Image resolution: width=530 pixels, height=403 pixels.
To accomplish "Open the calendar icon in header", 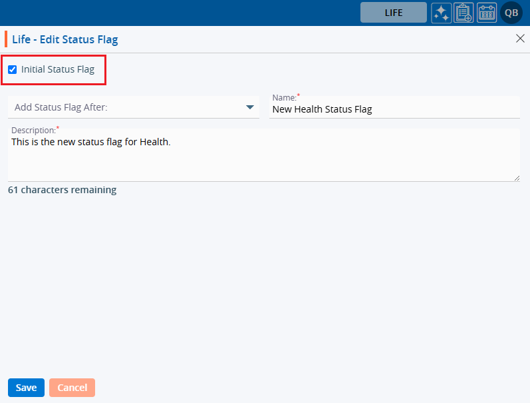I will (x=487, y=13).
